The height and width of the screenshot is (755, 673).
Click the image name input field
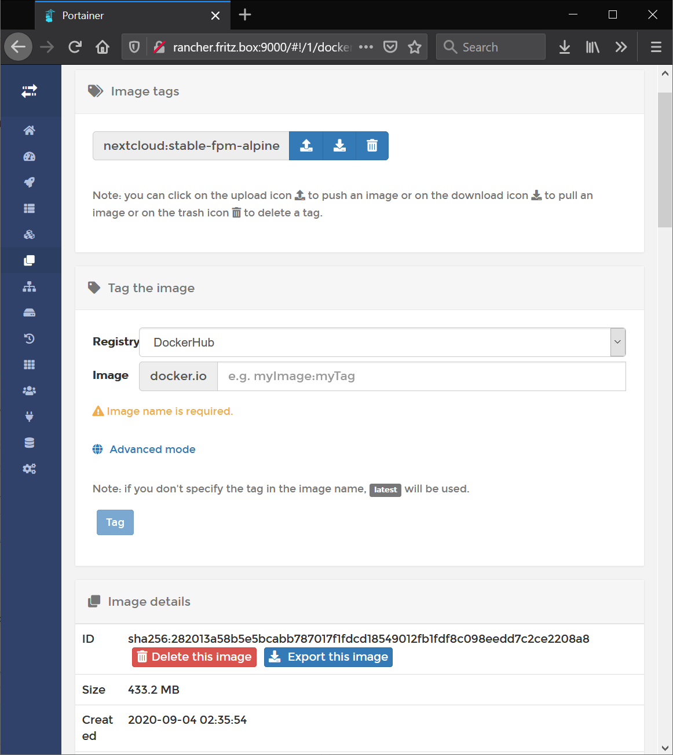[421, 376]
